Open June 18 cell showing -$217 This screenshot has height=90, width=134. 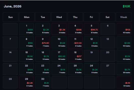coord(75,56)
